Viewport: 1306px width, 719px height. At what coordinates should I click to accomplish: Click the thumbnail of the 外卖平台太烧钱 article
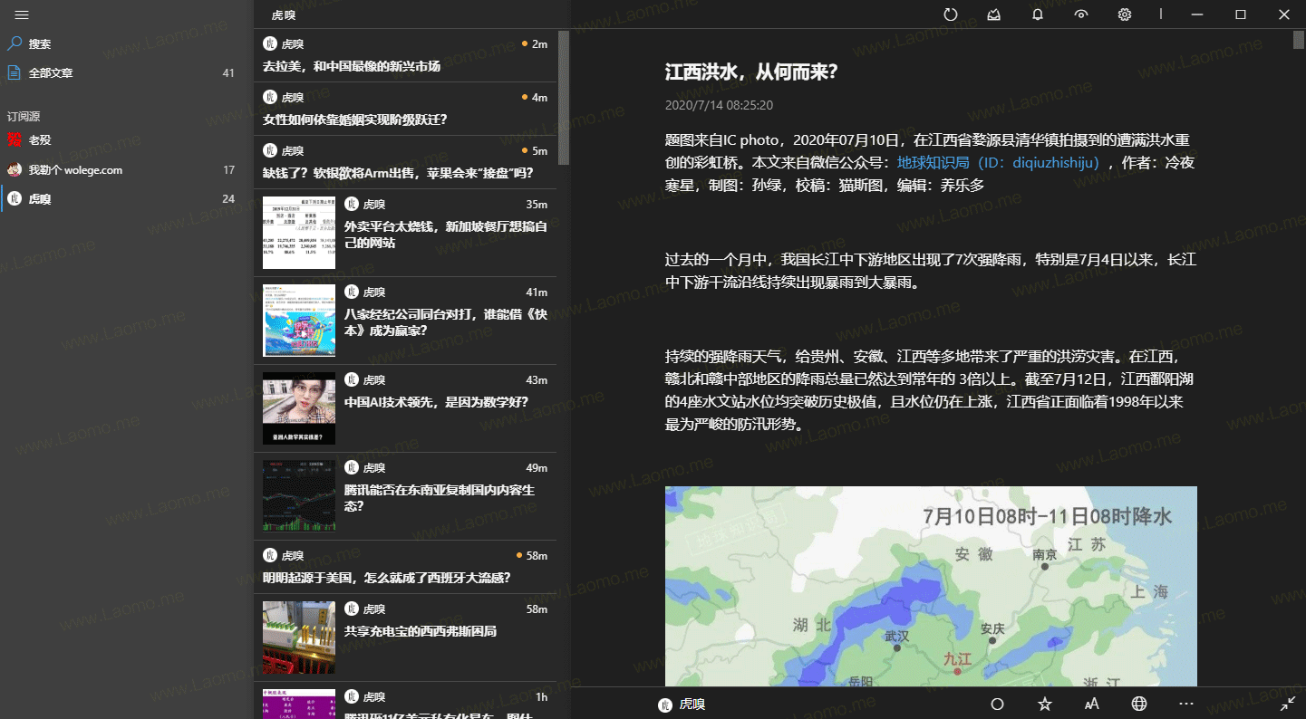[x=299, y=233]
